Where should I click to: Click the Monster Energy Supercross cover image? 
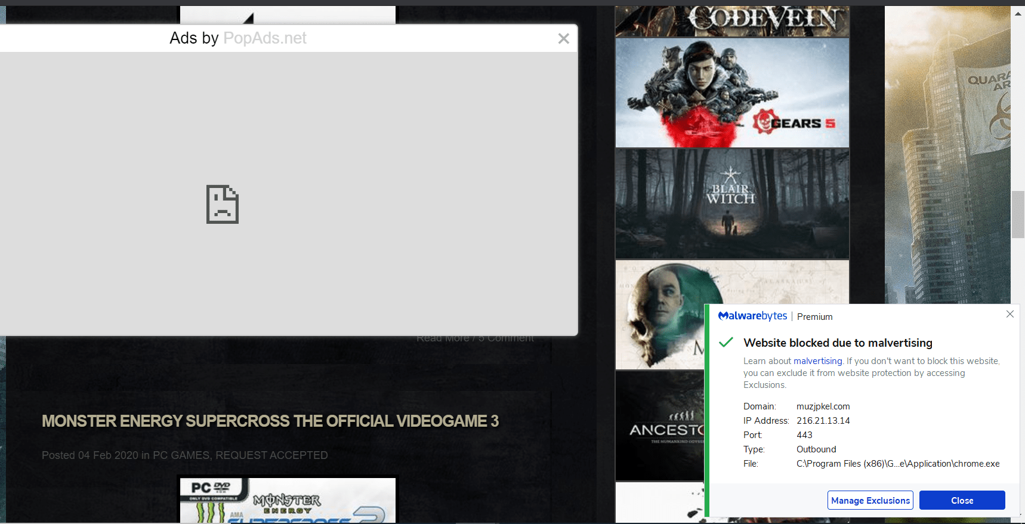[288, 500]
